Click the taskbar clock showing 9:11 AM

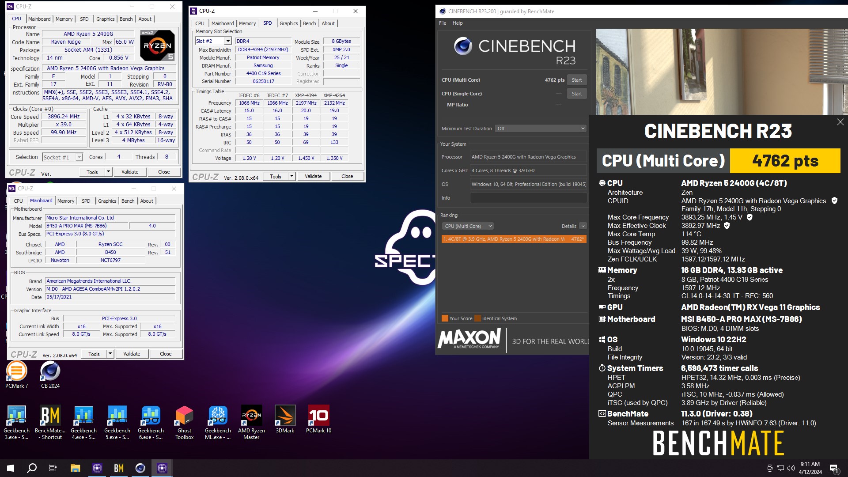[x=810, y=468]
